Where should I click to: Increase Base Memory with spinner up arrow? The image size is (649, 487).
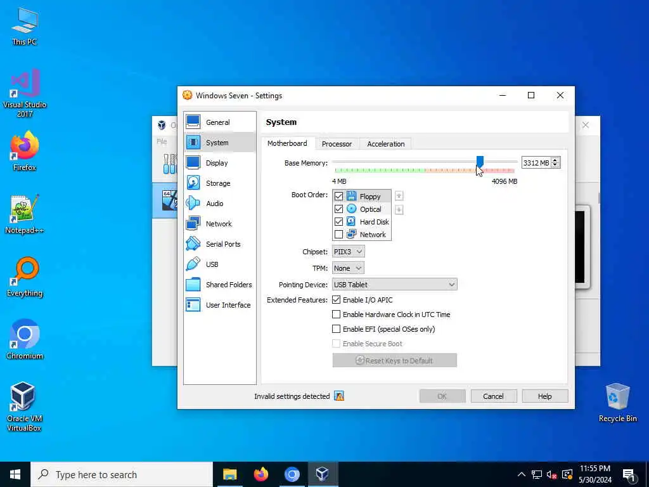point(555,160)
